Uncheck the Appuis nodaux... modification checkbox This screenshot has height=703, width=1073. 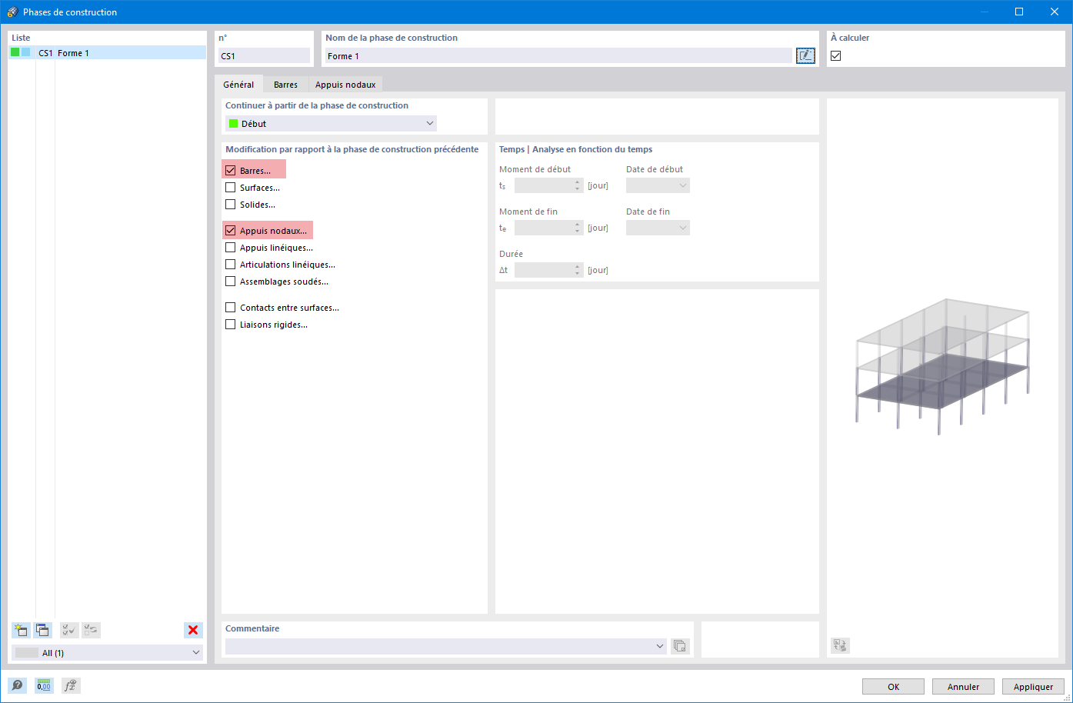230,230
